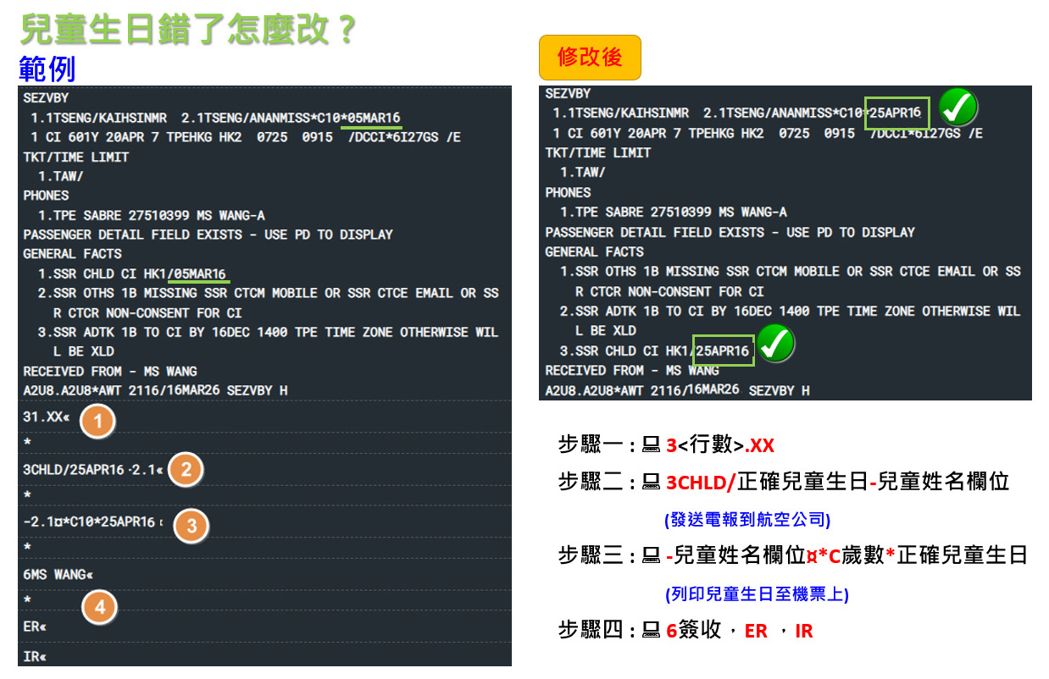
Task: Click the green checkmark beside SSR CHLD line
Action: click(x=776, y=345)
